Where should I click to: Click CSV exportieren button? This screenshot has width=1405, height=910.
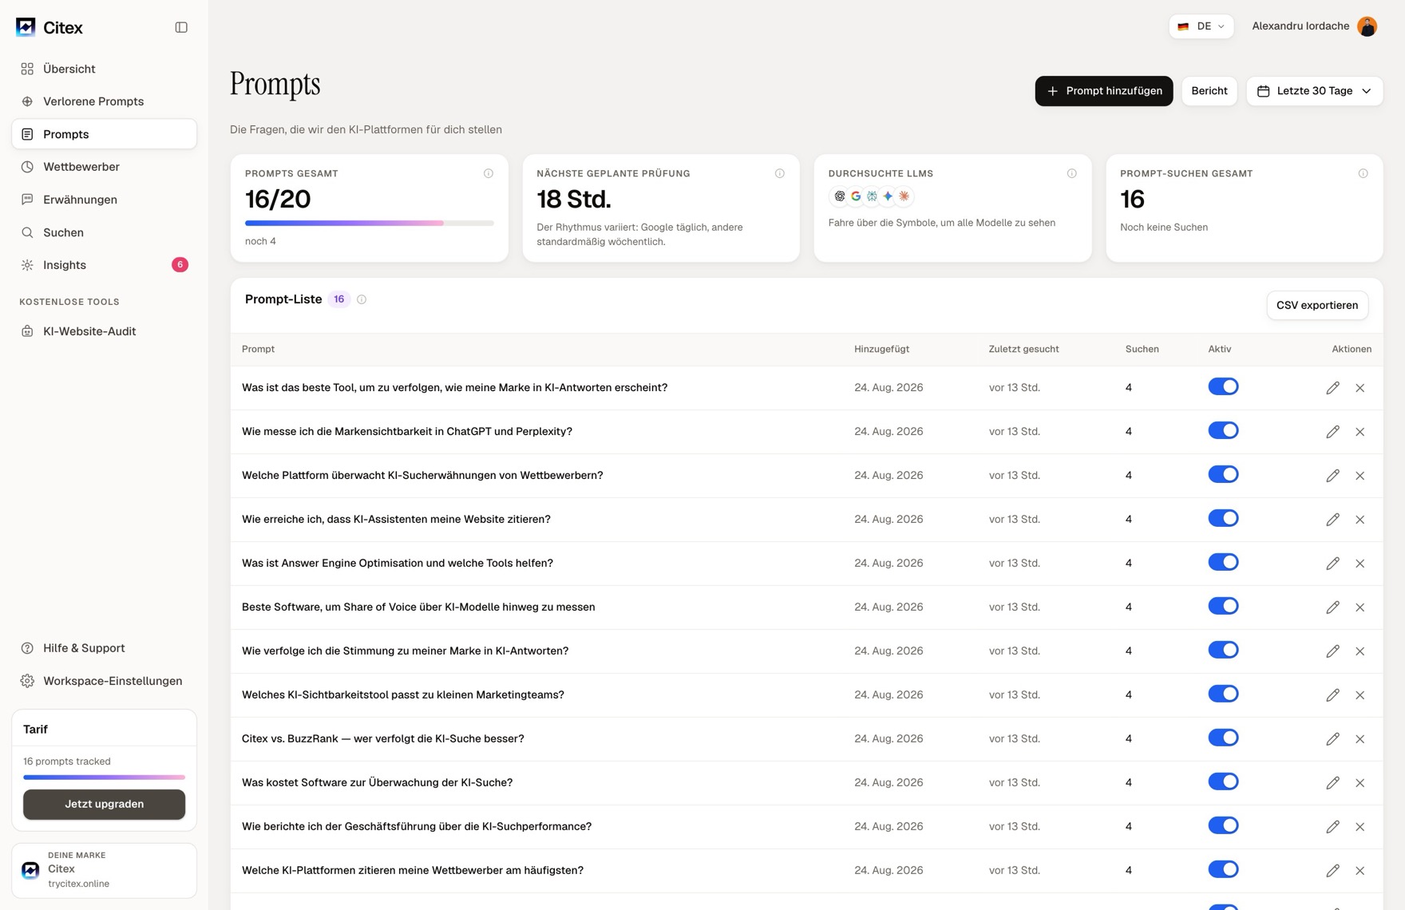point(1317,305)
